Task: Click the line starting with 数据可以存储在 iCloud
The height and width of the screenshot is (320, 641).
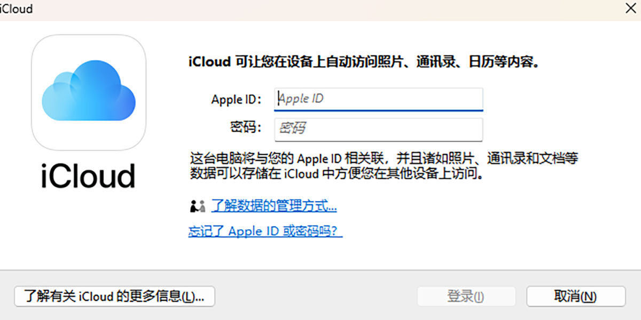Action: [337, 174]
